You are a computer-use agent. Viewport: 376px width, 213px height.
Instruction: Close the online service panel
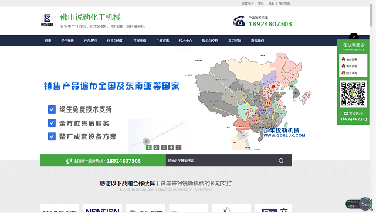tap(354, 37)
